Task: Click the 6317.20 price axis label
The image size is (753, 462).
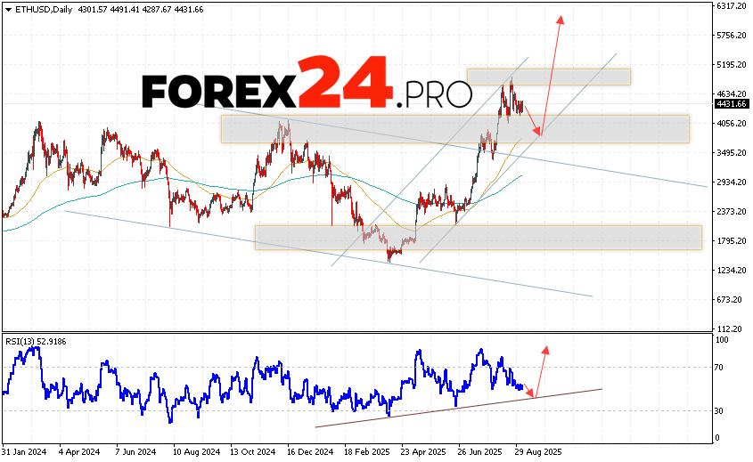Action: coord(731,6)
